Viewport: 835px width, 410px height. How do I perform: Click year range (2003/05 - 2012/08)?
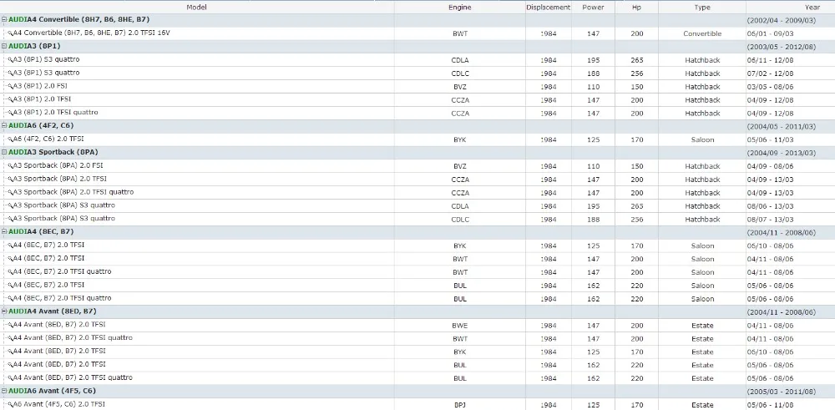coord(782,47)
